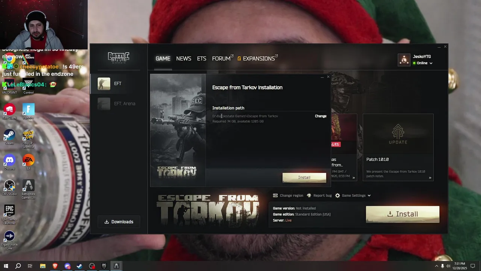Switch to NEWS tab
The image size is (481, 271).
pyautogui.click(x=184, y=59)
